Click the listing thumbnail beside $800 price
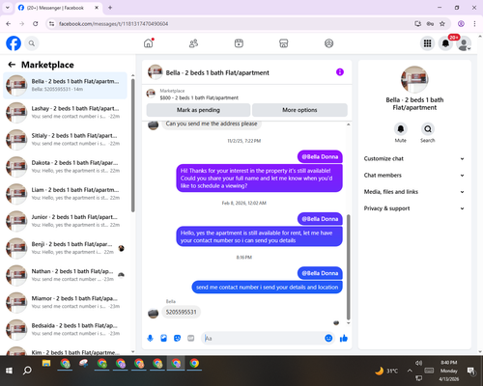The width and height of the screenshot is (483, 386). (151, 94)
